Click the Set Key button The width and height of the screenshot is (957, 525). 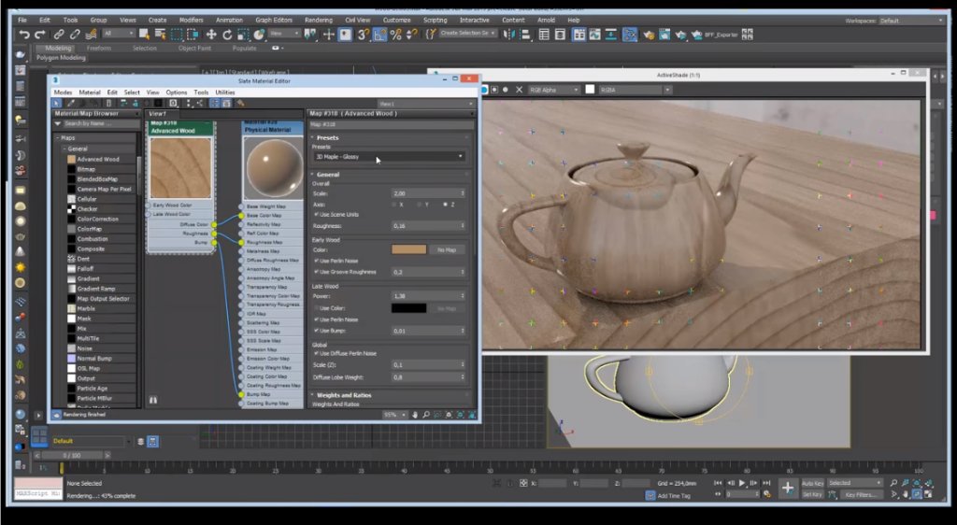[812, 494]
